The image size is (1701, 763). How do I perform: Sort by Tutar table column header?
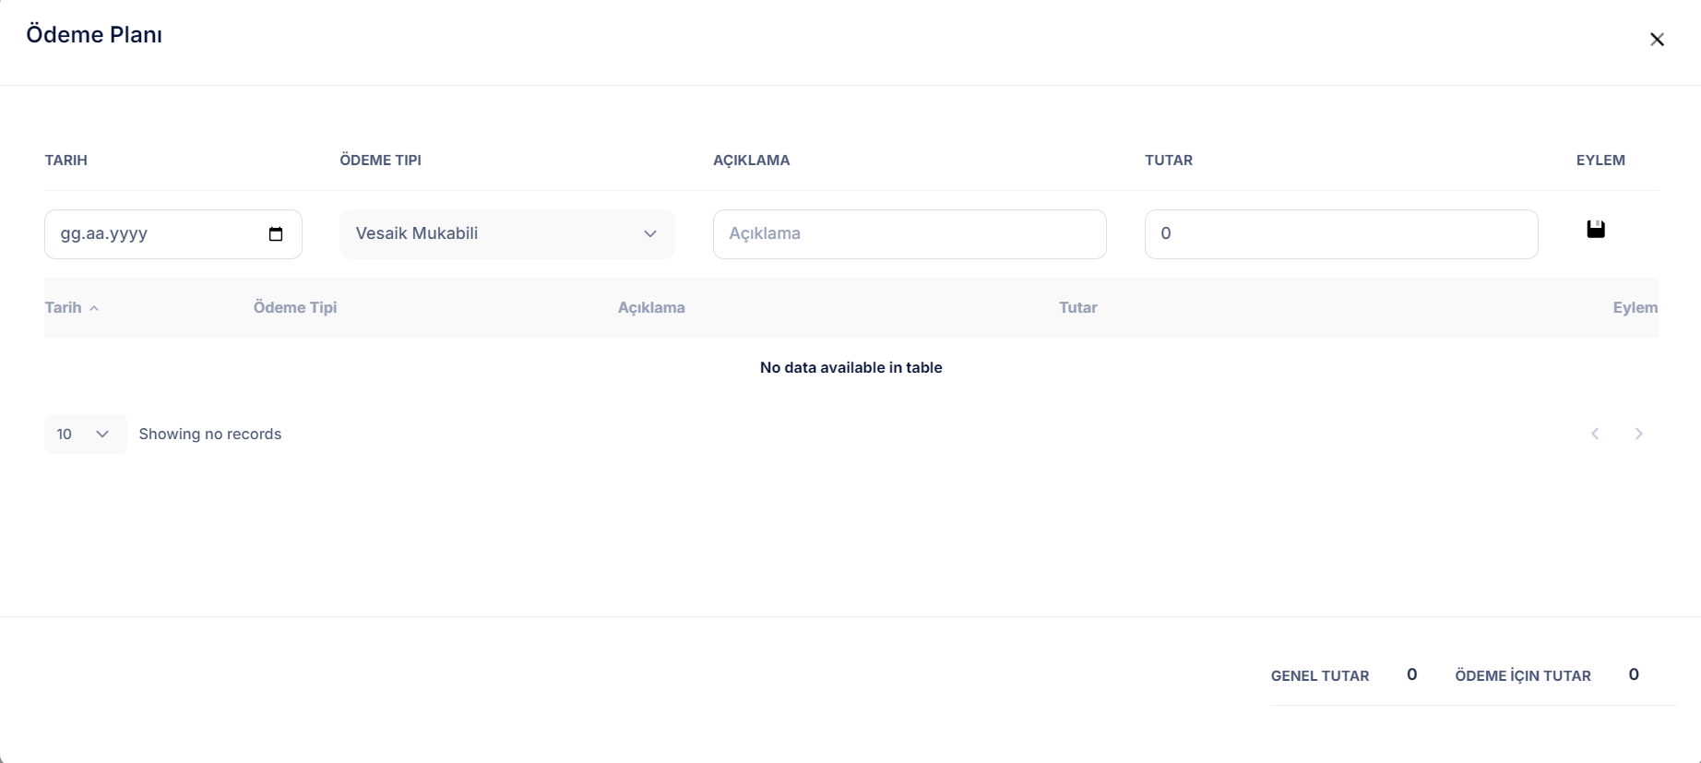pos(1077,308)
